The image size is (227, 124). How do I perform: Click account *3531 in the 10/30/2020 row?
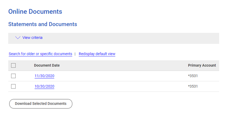pyautogui.click(x=193, y=87)
